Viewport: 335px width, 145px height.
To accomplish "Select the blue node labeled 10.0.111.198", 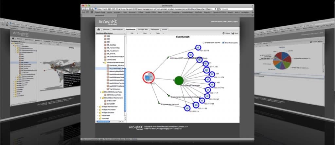I will 202,100.
